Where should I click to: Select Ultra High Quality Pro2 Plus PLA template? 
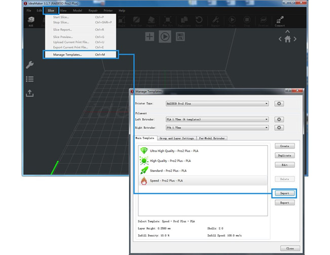pos(203,151)
